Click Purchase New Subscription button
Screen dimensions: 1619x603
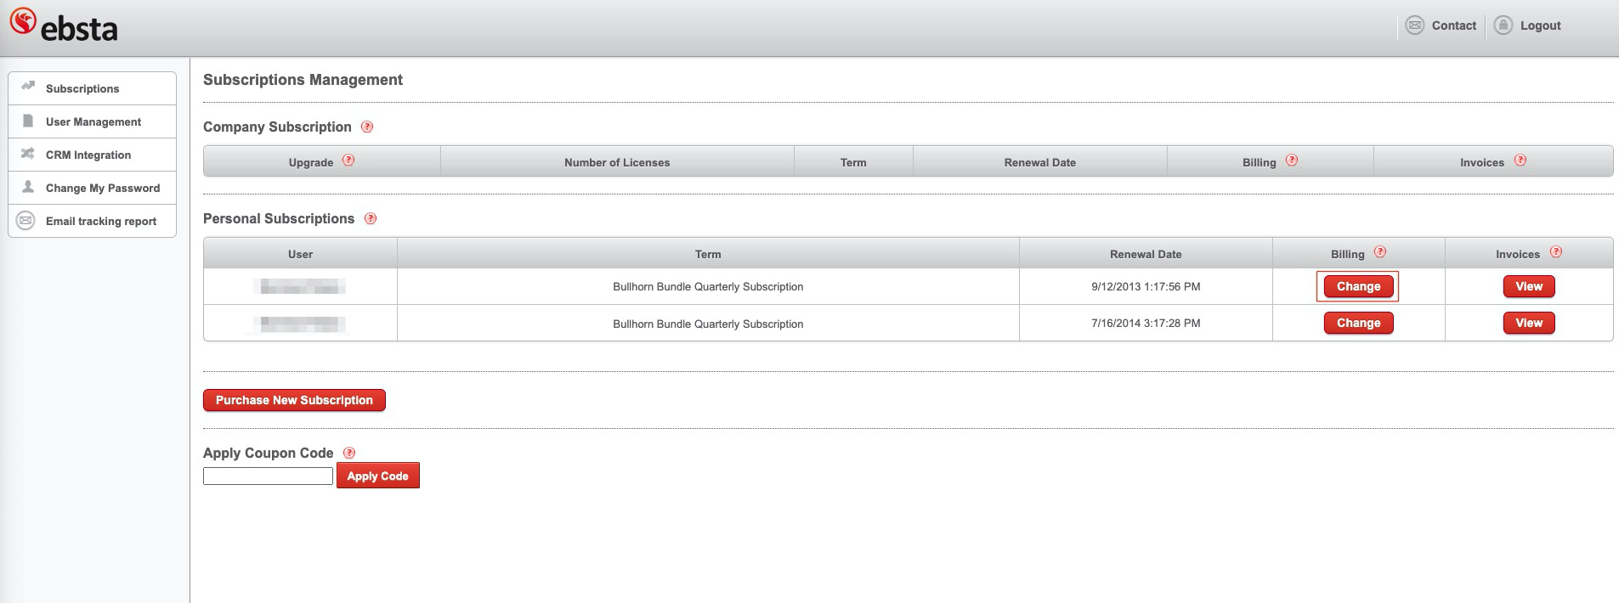click(294, 400)
